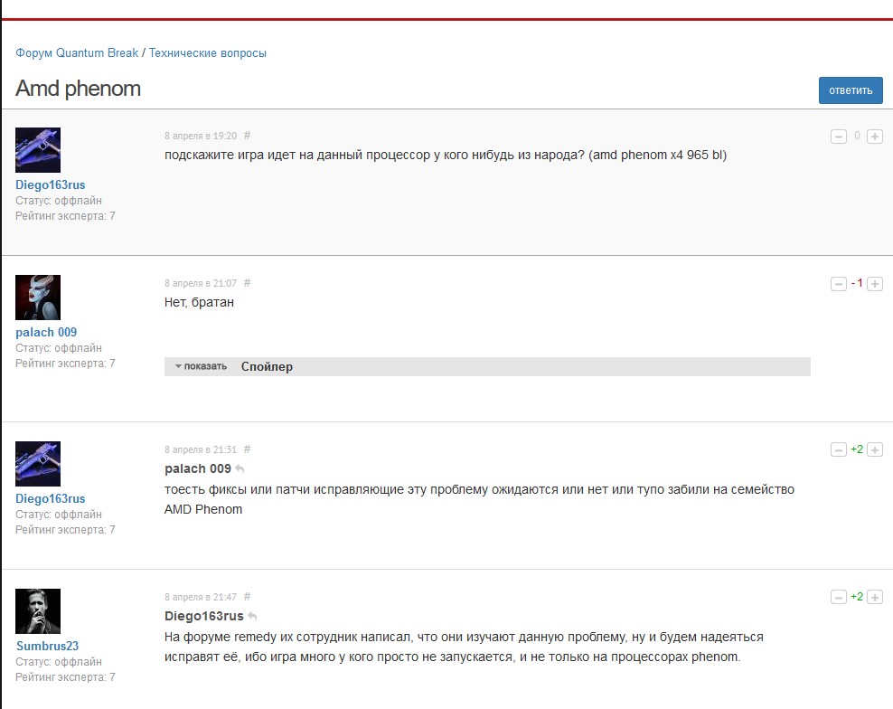Click the '8 апреля в 19:20' timestamp
This screenshot has width=893, height=709.
coord(201,136)
